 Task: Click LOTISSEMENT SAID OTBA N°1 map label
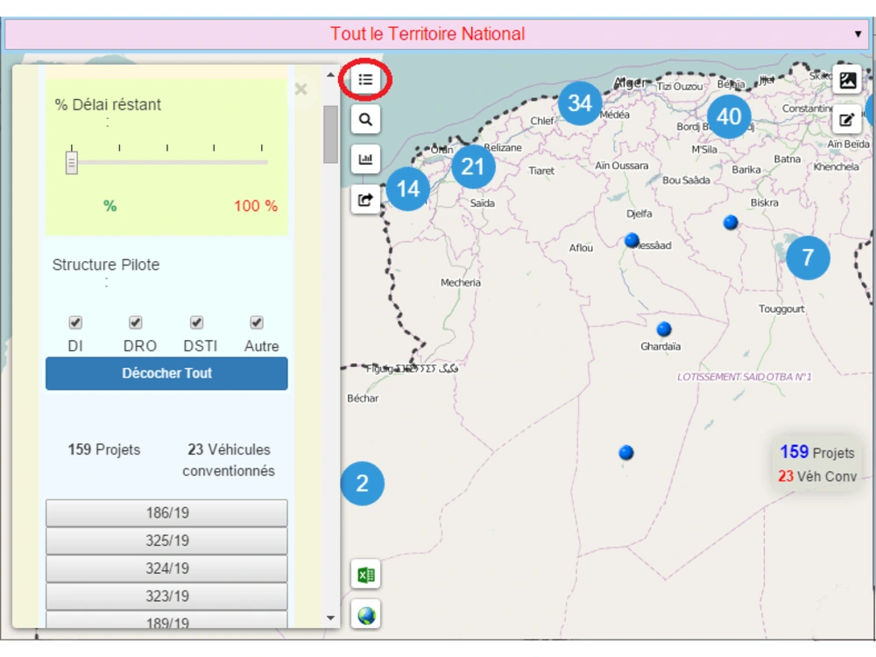(x=744, y=377)
